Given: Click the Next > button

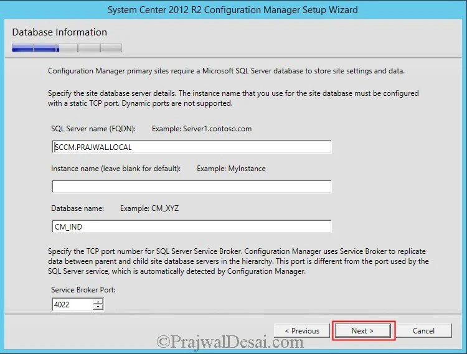Looking at the screenshot, I should [x=362, y=330].
